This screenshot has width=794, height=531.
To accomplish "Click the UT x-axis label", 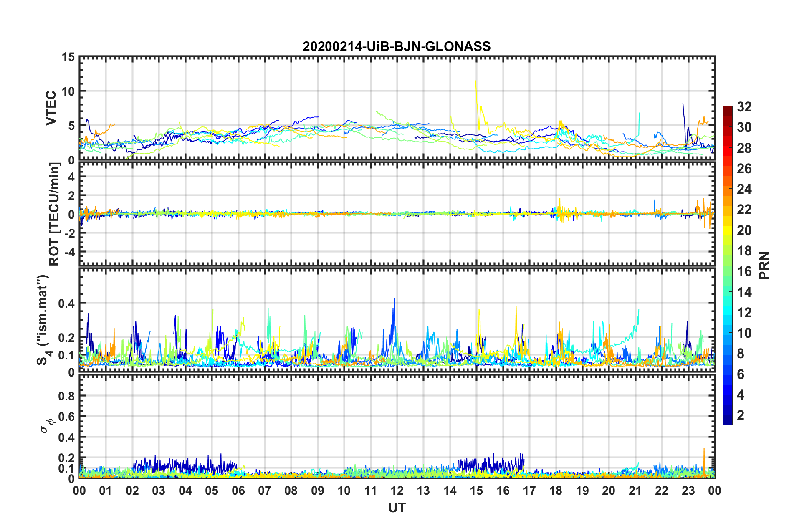I will coord(397,508).
